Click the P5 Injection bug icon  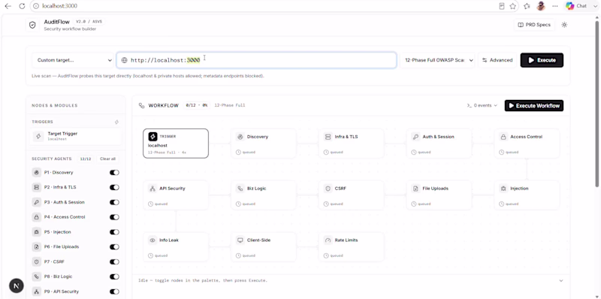(36, 232)
